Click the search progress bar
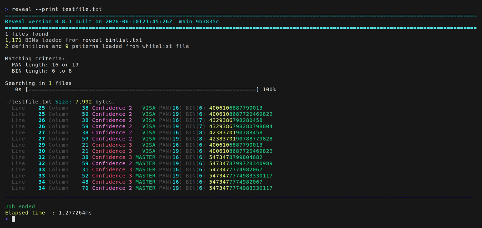Screen dimensions: 482x228 pos(142,89)
